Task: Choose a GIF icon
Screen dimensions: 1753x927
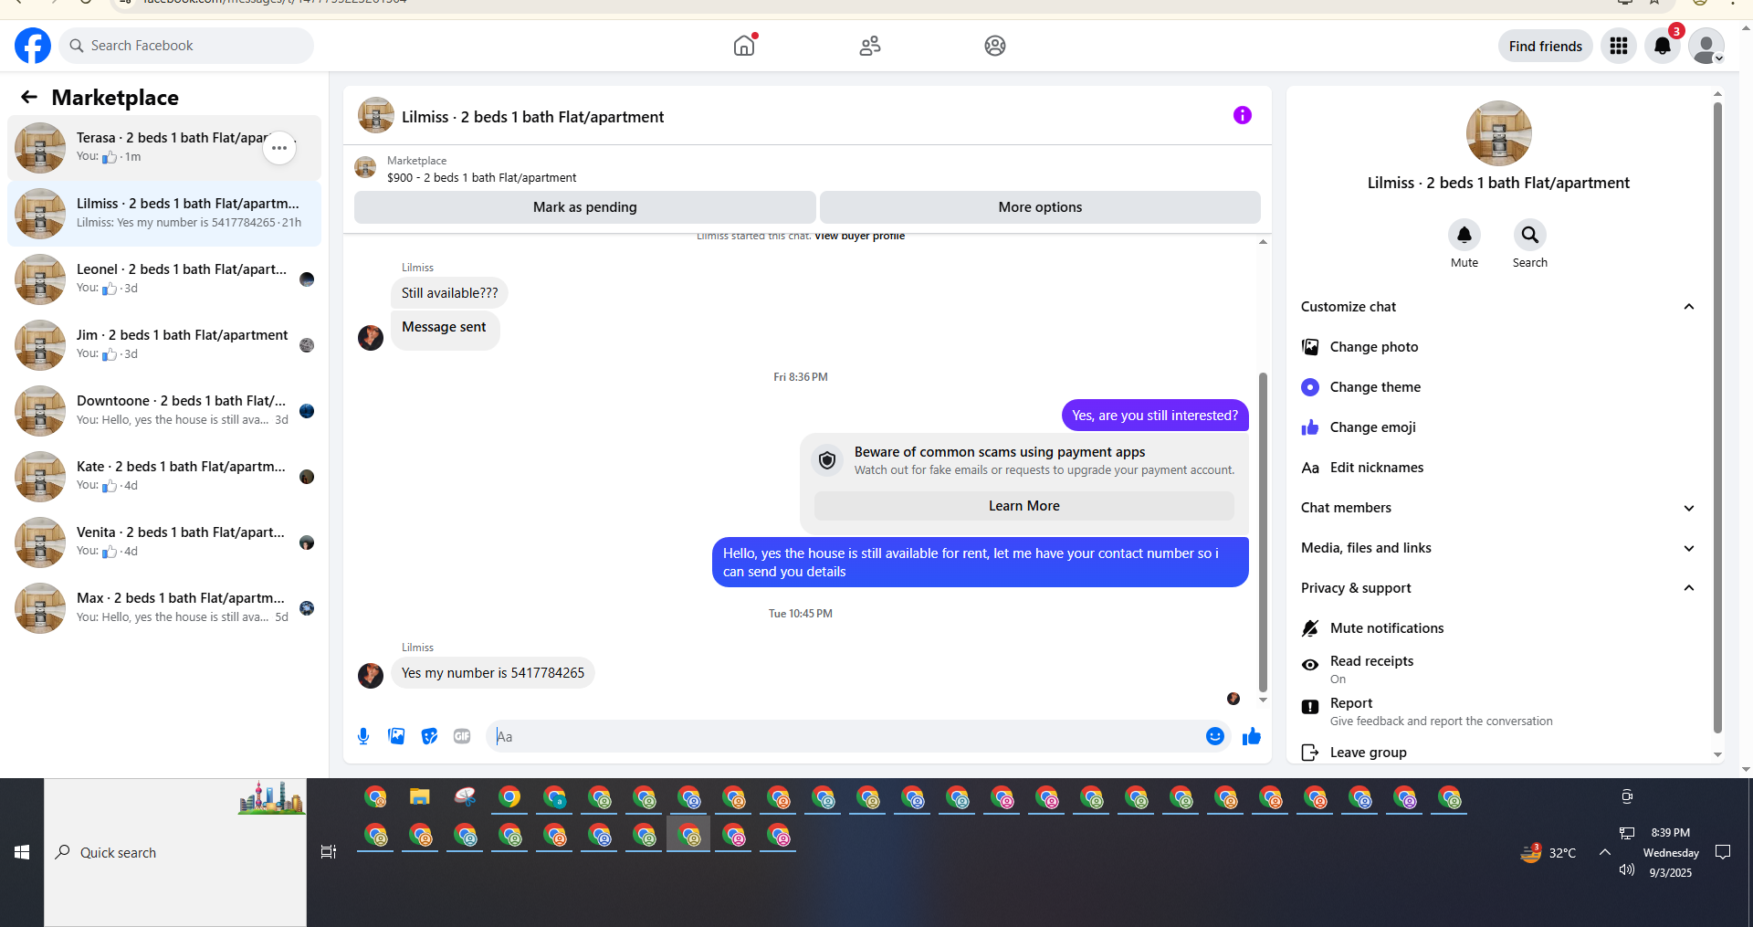Action: [x=462, y=736]
